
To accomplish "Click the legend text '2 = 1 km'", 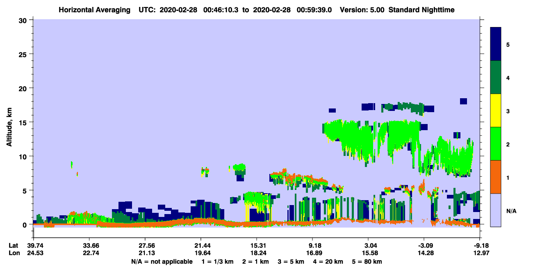I will click(255, 262).
